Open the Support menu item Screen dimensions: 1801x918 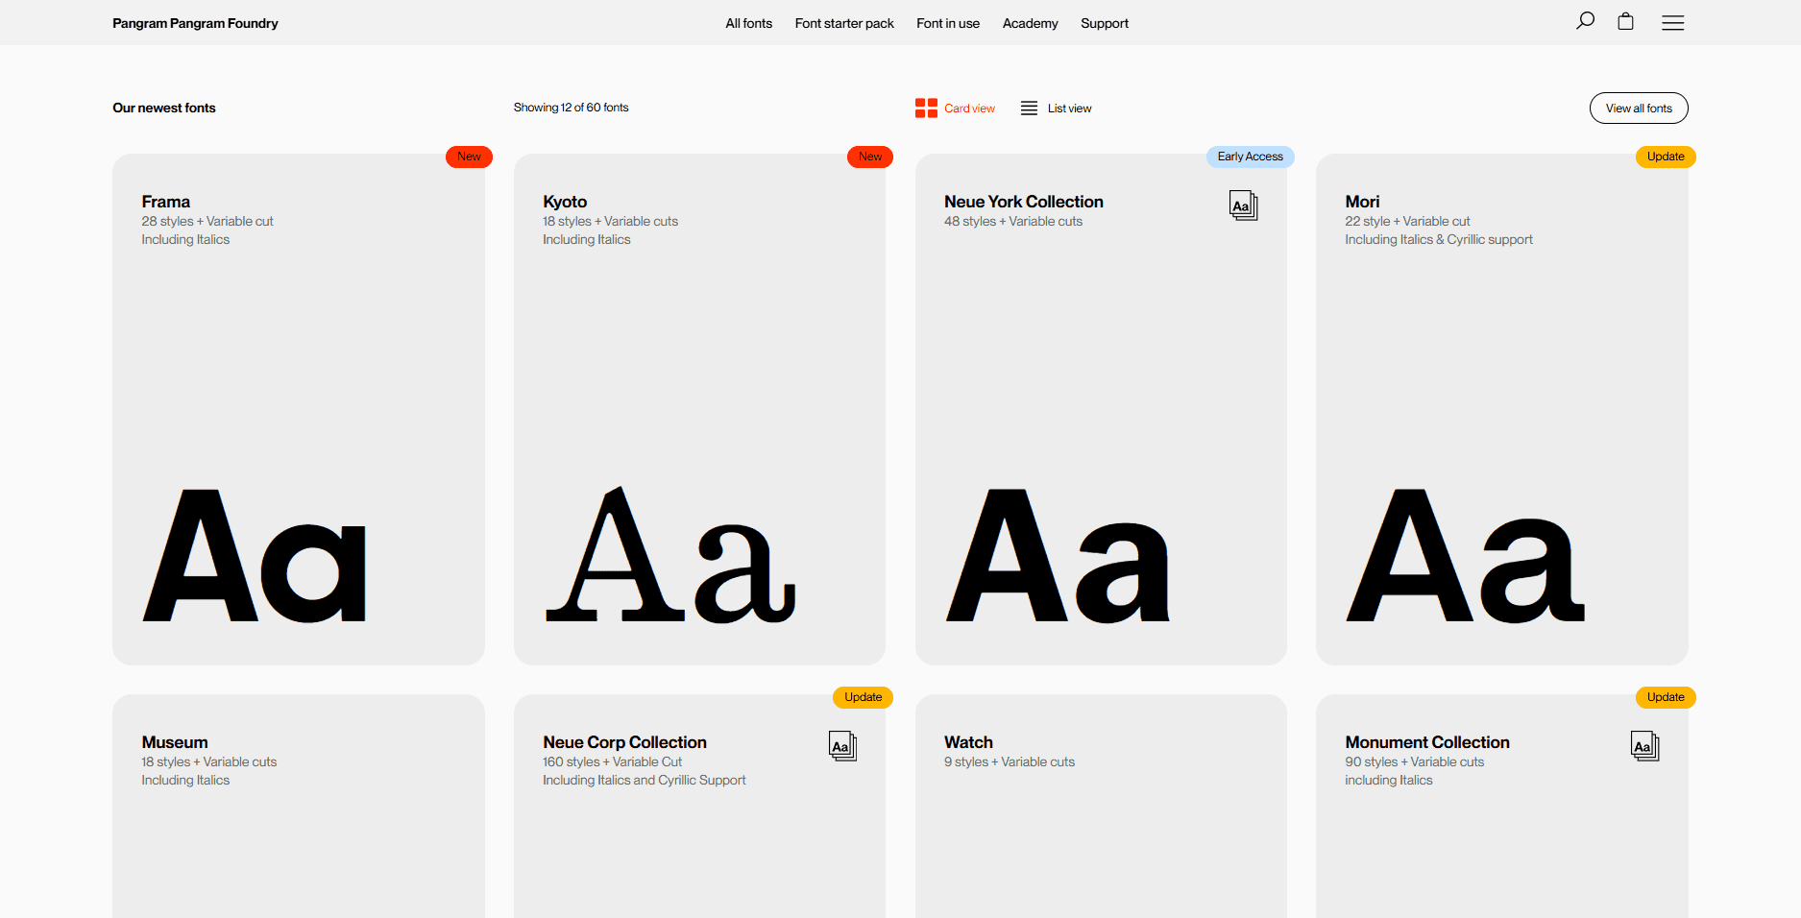[x=1105, y=23]
